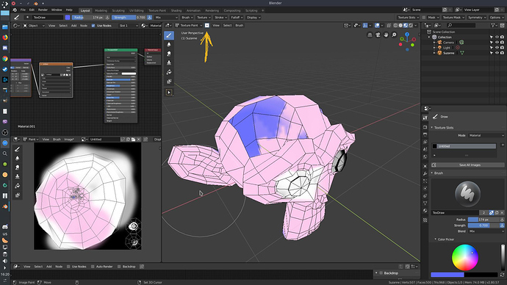Open the Stroke dropdown in tool settings bar

[x=221, y=18]
